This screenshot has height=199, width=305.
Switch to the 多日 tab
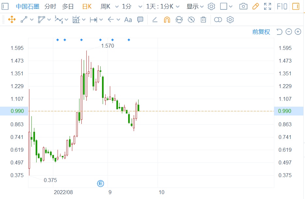pyautogui.click(x=68, y=7)
